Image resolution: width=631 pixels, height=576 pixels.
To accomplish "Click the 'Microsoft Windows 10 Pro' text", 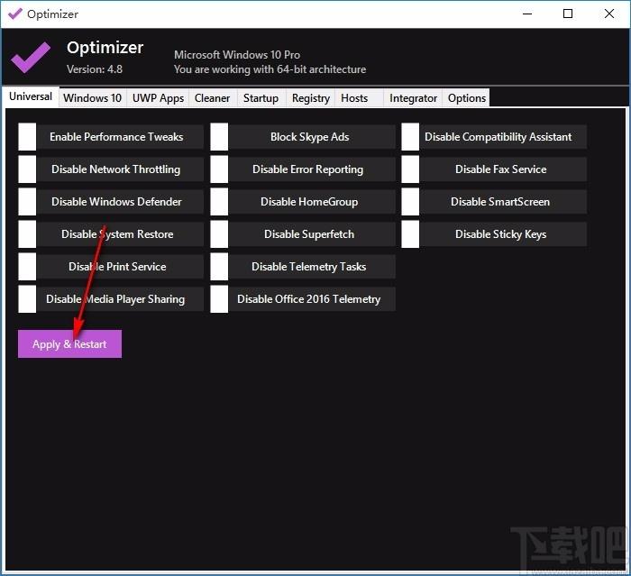I will pyautogui.click(x=237, y=55).
